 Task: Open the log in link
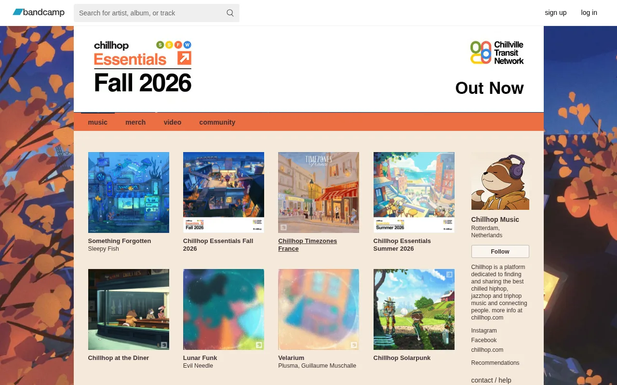[x=589, y=13]
